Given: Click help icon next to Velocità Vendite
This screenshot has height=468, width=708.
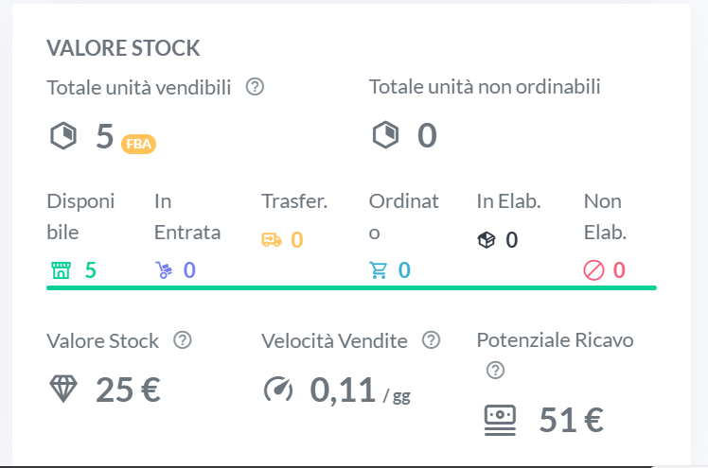Looking at the screenshot, I should point(432,340).
